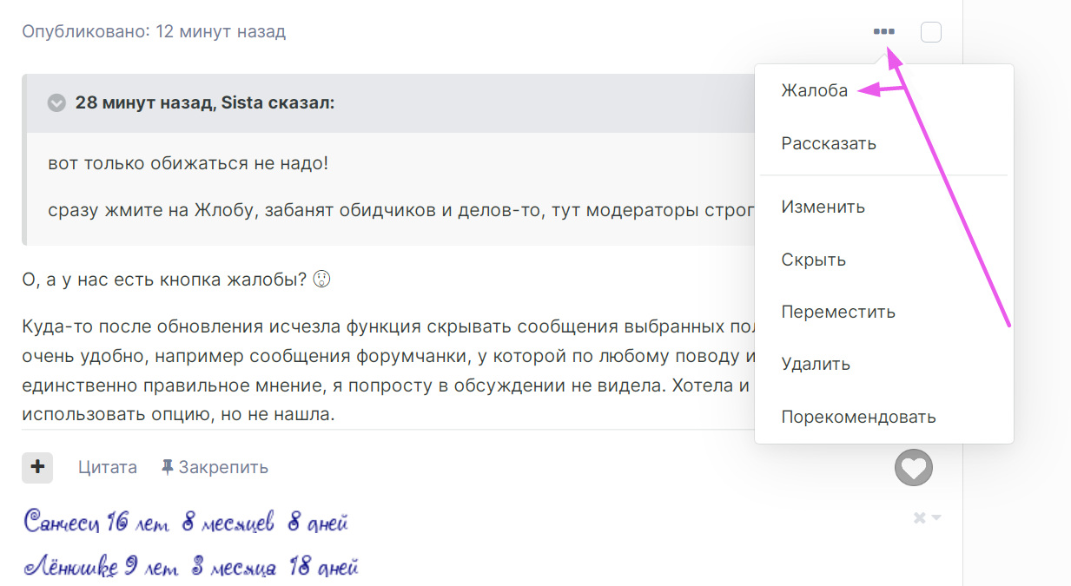Click Закрепить to pin the post
The width and height of the screenshot is (1071, 586).
(x=223, y=467)
